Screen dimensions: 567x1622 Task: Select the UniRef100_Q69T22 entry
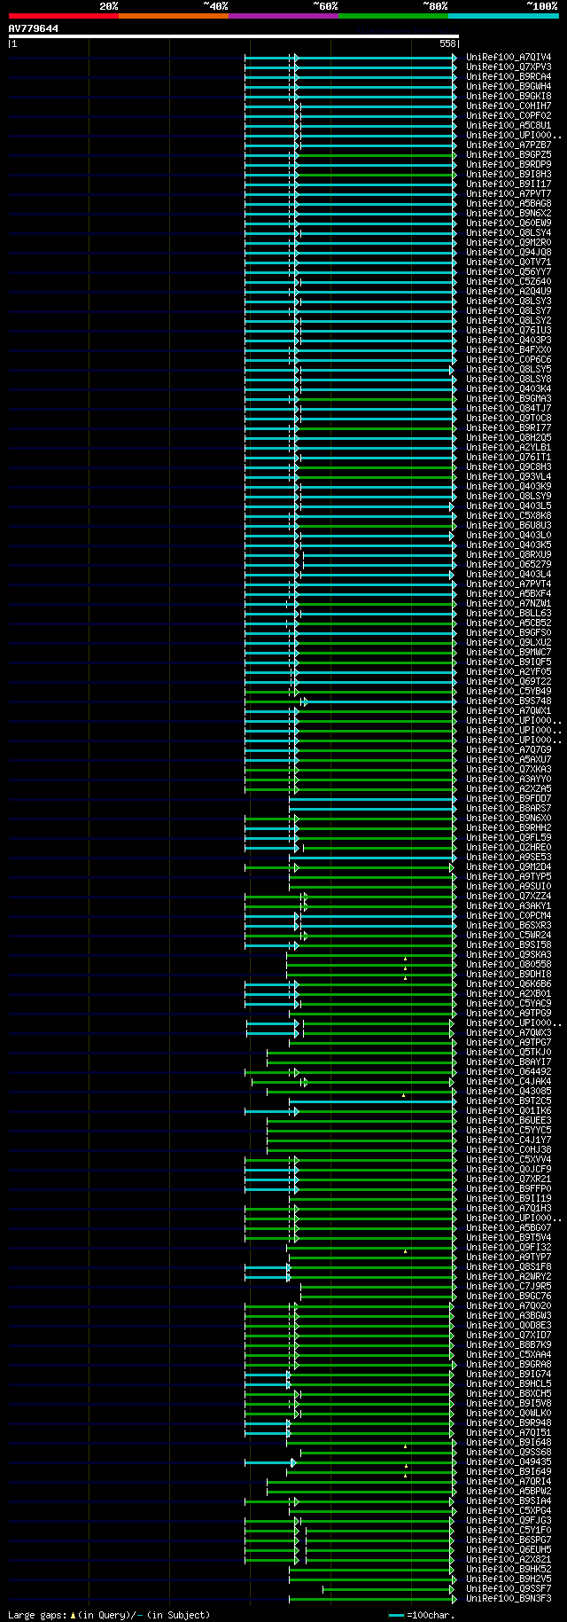pos(509,681)
